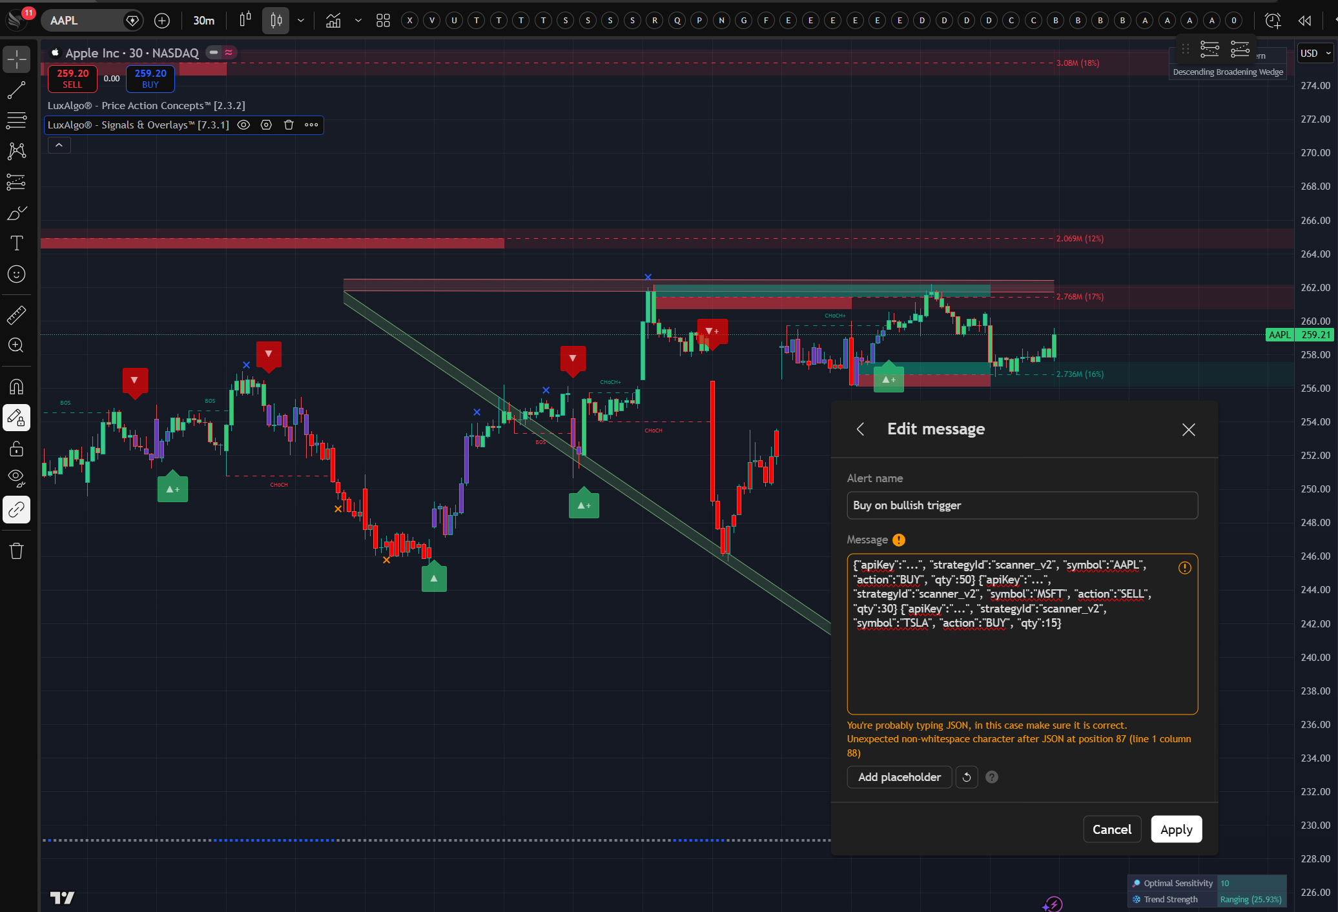Open the layout setup grid icon
1338x912 pixels.
[x=384, y=21]
